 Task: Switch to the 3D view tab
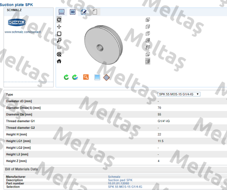73,12
